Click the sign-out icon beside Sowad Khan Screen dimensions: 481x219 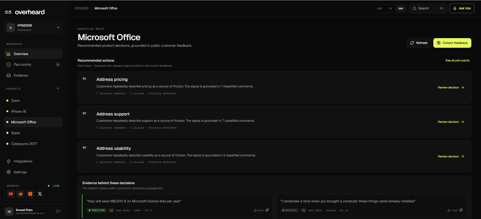click(58, 211)
